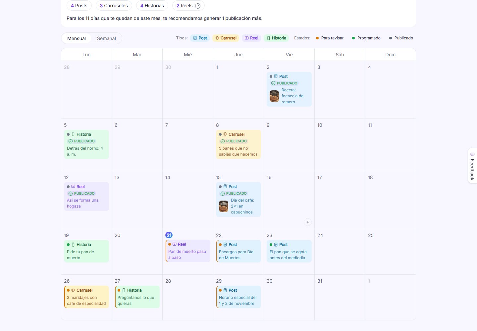Open 'Encargos para Día de Muertos' post
This screenshot has width=477, height=331.
tap(238, 251)
